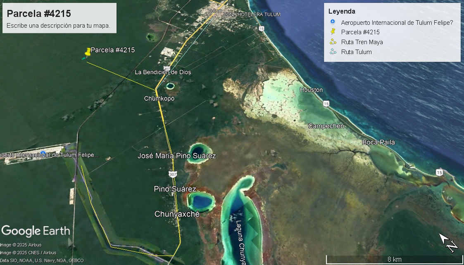Click the yellow Ruta Tren Maya path icon
The image size is (464, 265).
[333, 42]
